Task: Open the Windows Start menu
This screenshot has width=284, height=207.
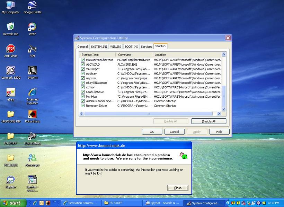Action: coord(12,203)
